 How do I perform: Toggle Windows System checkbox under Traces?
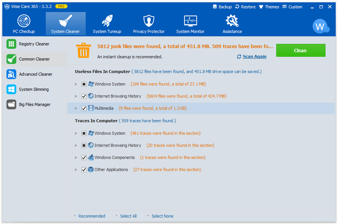(84, 133)
